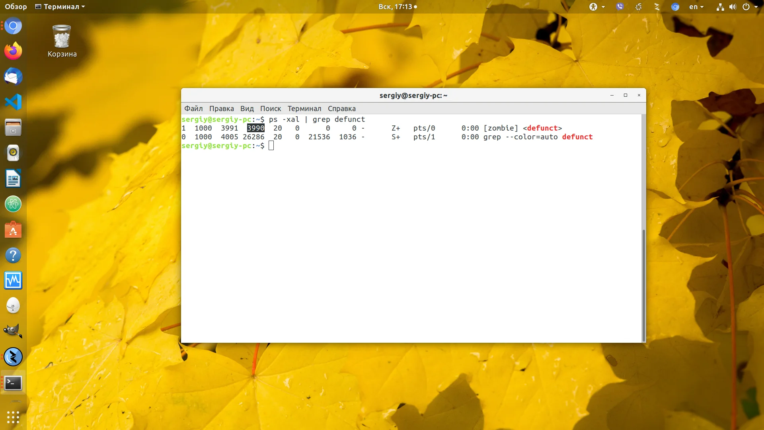The height and width of the screenshot is (430, 764).
Task: Open the Правка menu
Action: [221, 109]
